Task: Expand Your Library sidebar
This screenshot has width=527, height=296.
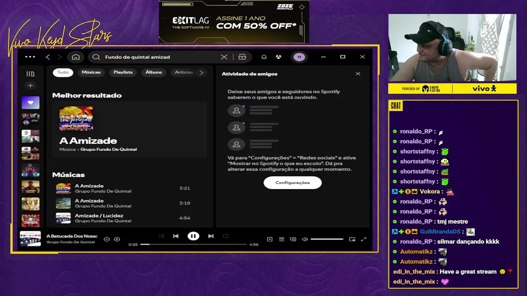Action: (x=30, y=74)
